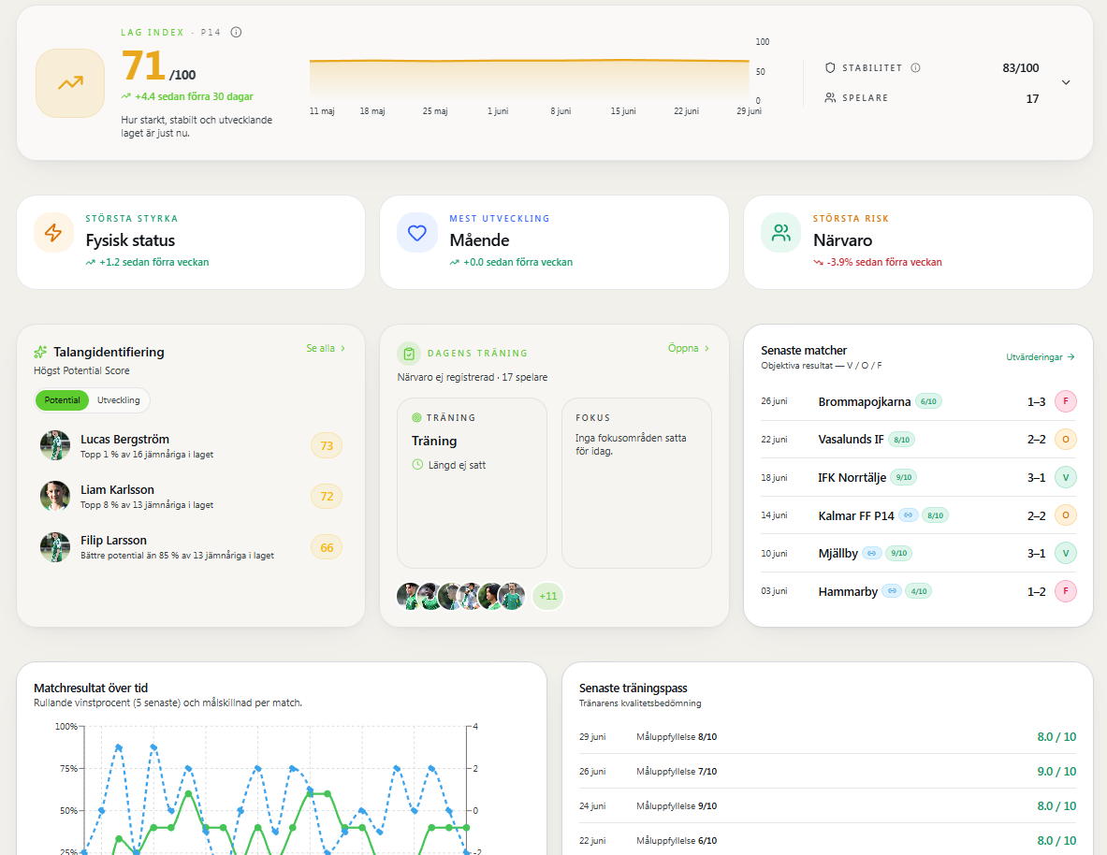Image resolution: width=1107 pixels, height=855 pixels.
Task: Click the link icon on Mjällby row
Action: click(872, 553)
